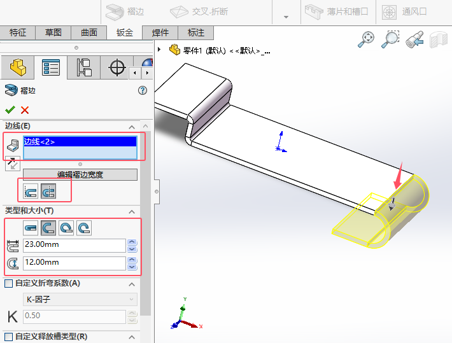The image size is (452, 343).
Task: Click the 褶边 hem tool in ribbon
Action: (x=125, y=12)
